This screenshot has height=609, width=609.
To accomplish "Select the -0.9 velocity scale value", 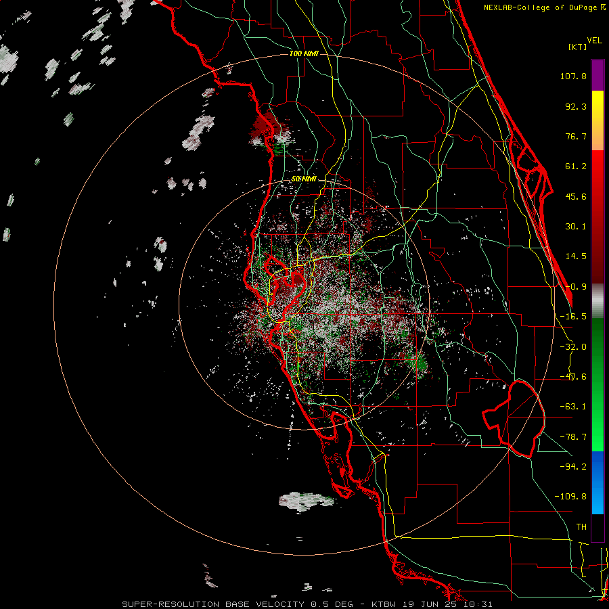I will [576, 287].
